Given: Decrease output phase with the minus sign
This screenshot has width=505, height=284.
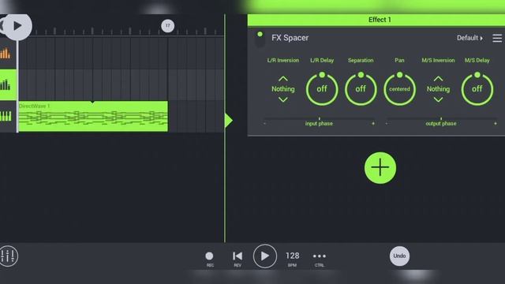Looking at the screenshot, I should (386, 123).
